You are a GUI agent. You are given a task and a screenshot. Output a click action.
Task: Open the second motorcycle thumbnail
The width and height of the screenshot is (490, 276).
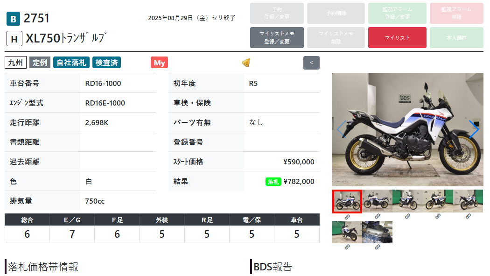pos(377,201)
